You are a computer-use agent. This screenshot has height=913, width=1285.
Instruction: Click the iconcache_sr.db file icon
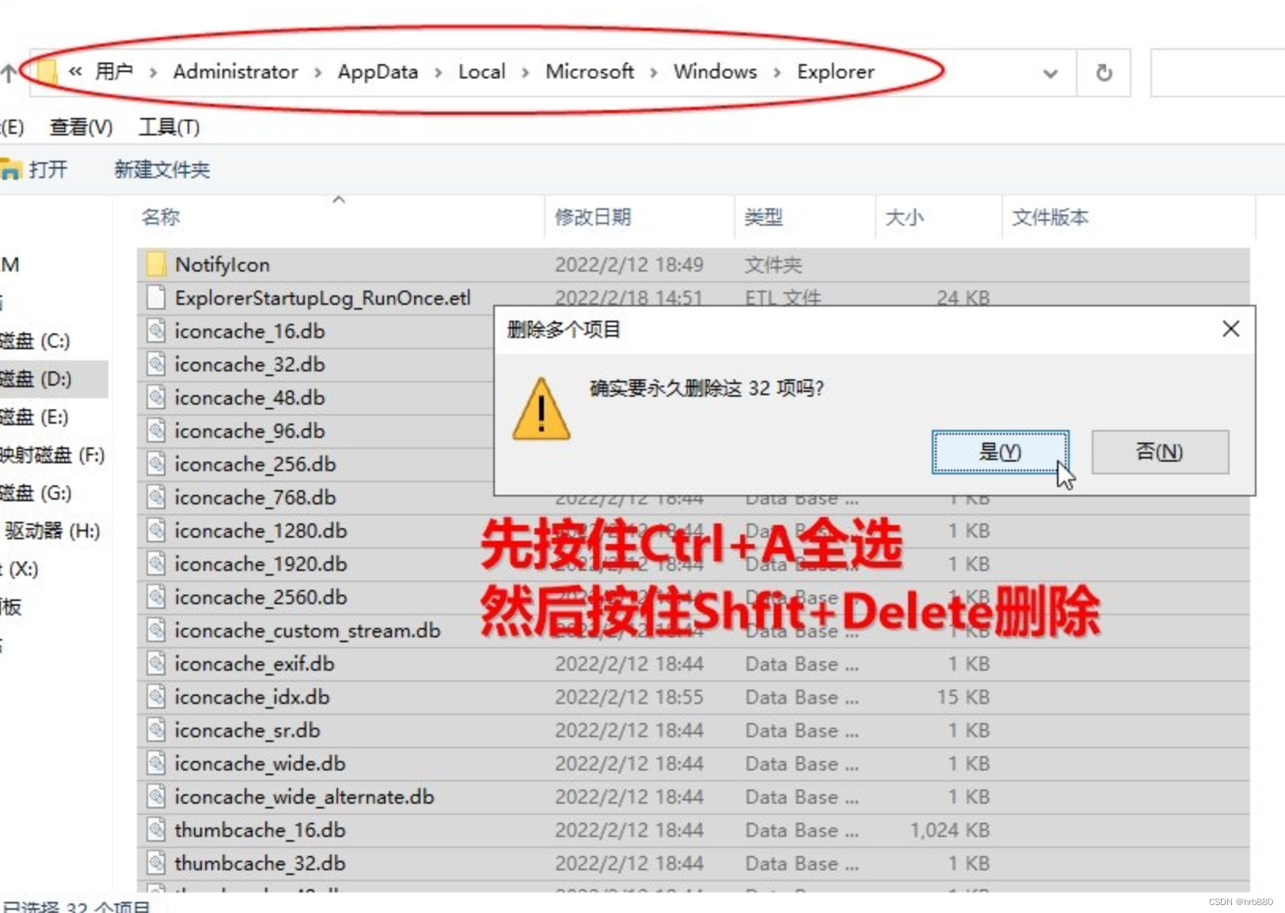tap(156, 730)
